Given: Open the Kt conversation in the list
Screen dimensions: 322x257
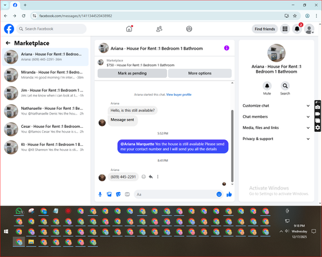Looking at the screenshot, I should coord(45,147).
